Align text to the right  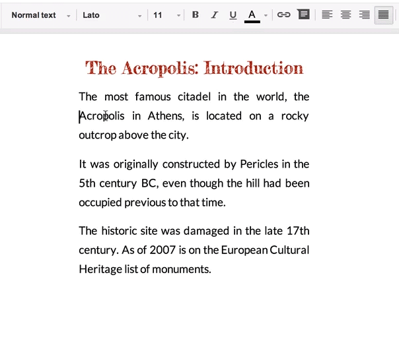pos(364,15)
